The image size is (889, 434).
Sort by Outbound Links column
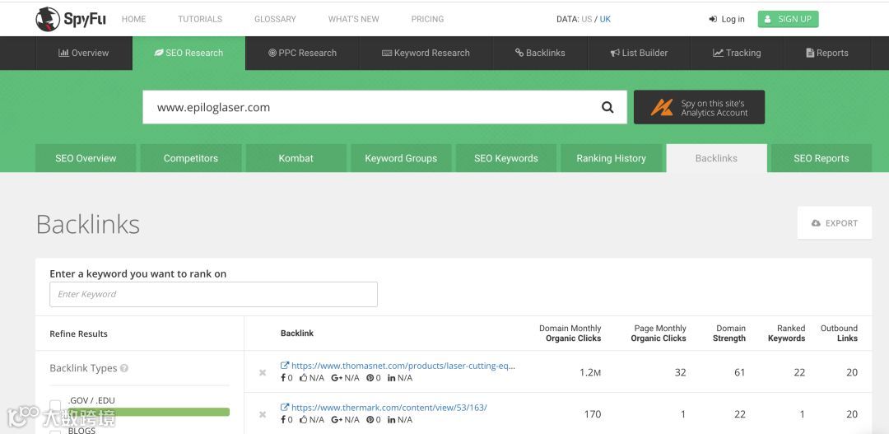tap(839, 333)
